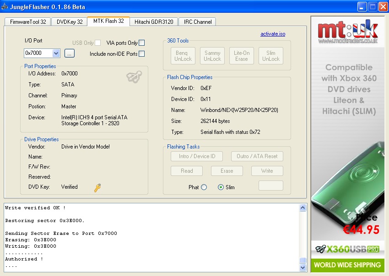The width and height of the screenshot is (389, 276).
Task: Click the Xbox 360 drive product image
Action: tap(348, 183)
